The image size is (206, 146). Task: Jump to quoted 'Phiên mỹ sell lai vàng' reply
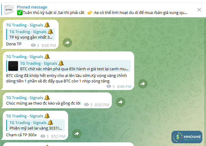(x=35, y=125)
